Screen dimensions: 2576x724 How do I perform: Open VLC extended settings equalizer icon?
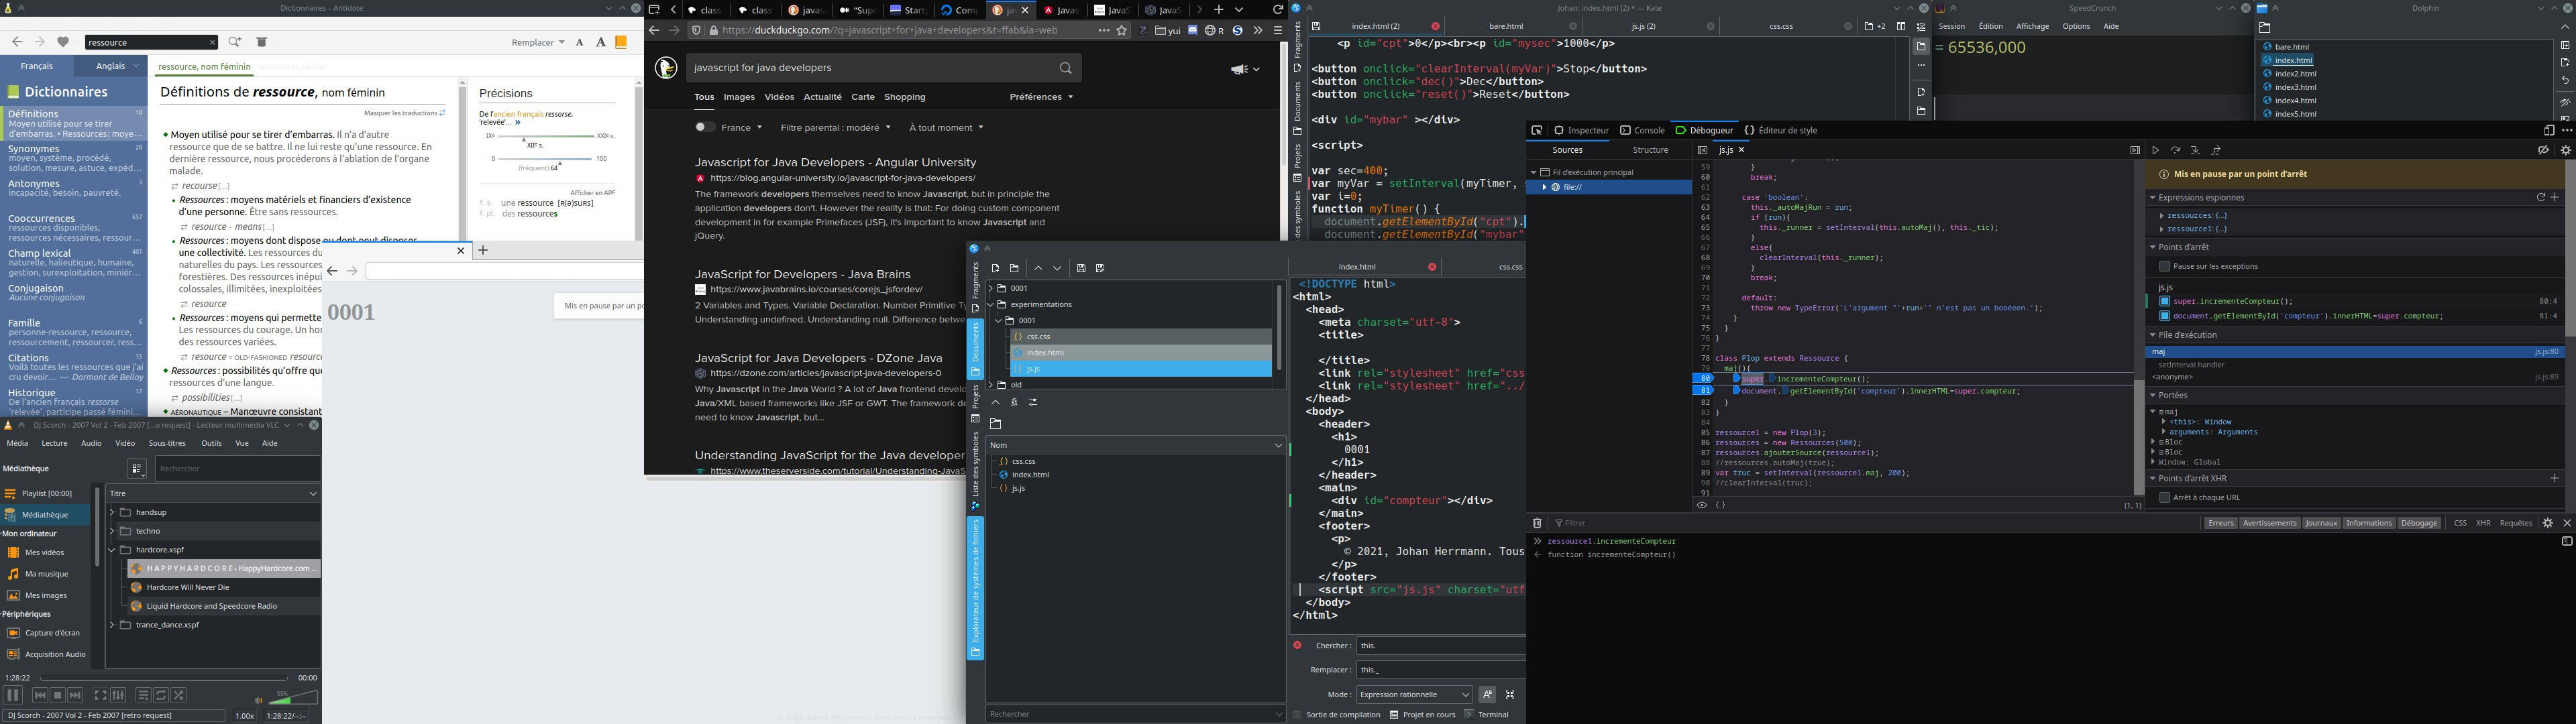[x=118, y=695]
